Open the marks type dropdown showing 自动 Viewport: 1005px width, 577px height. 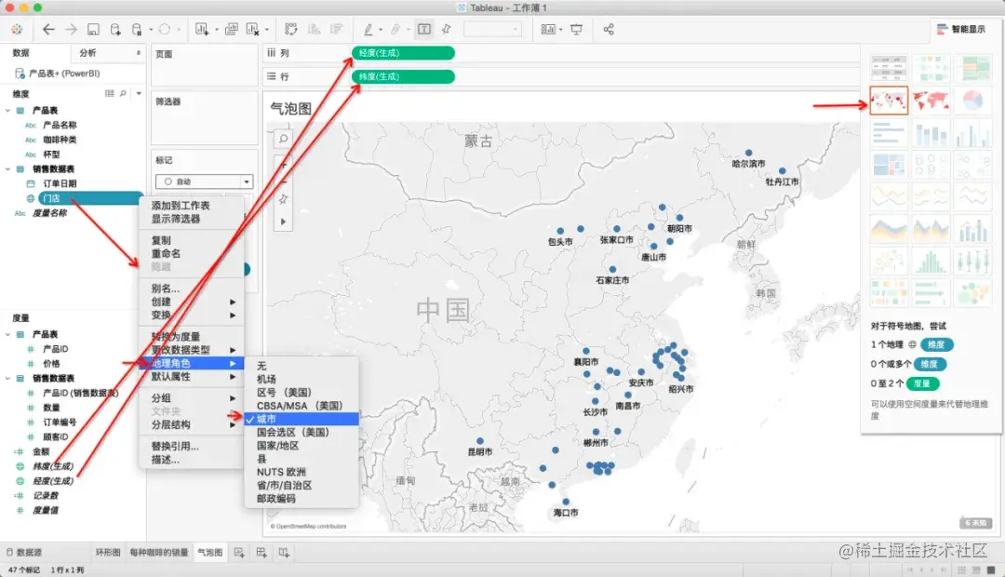click(205, 181)
